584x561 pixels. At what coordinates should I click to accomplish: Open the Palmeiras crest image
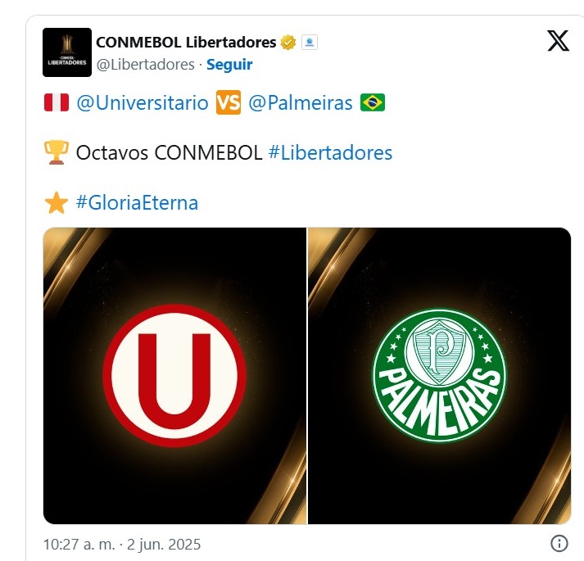[x=440, y=375]
